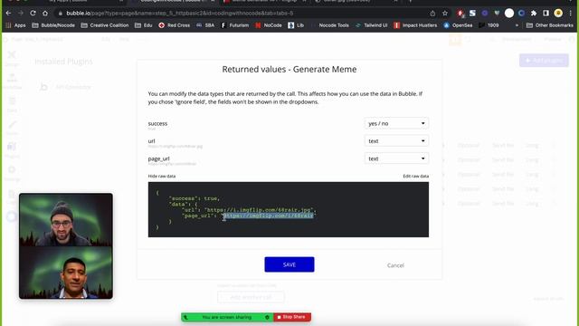The image size is (579, 326).
Task: Open the NoCode bookmark
Action: click(269, 25)
